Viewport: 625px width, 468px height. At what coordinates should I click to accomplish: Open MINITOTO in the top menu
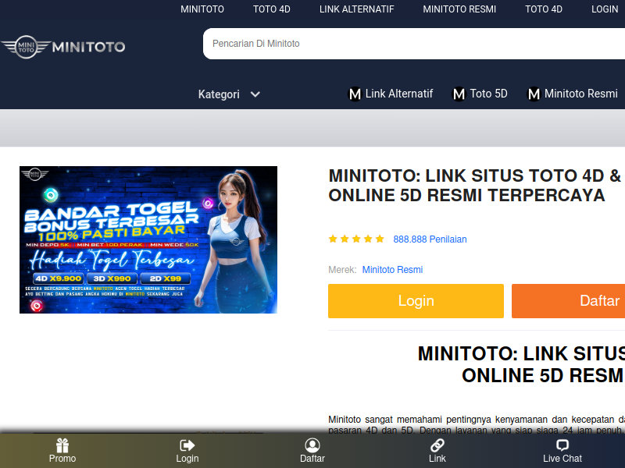click(x=202, y=9)
